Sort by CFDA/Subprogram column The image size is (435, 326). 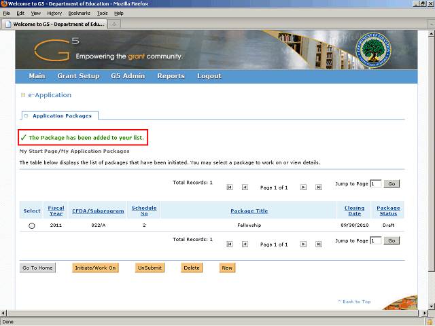(x=98, y=211)
